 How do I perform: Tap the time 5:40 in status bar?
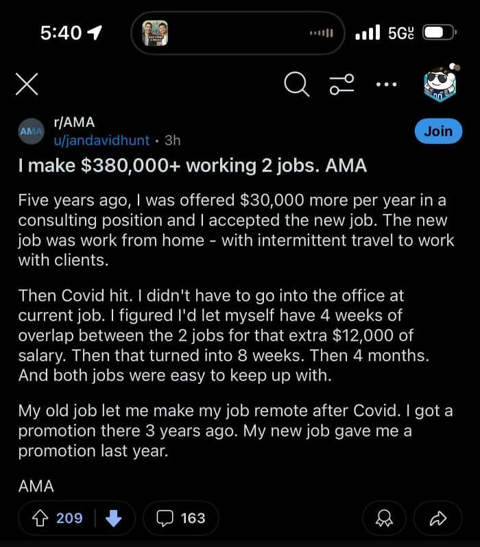point(60,33)
